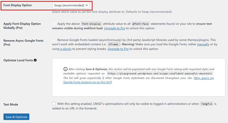Follow the 'a plugin' link
This screenshot has width=228, height=123.
66,49
